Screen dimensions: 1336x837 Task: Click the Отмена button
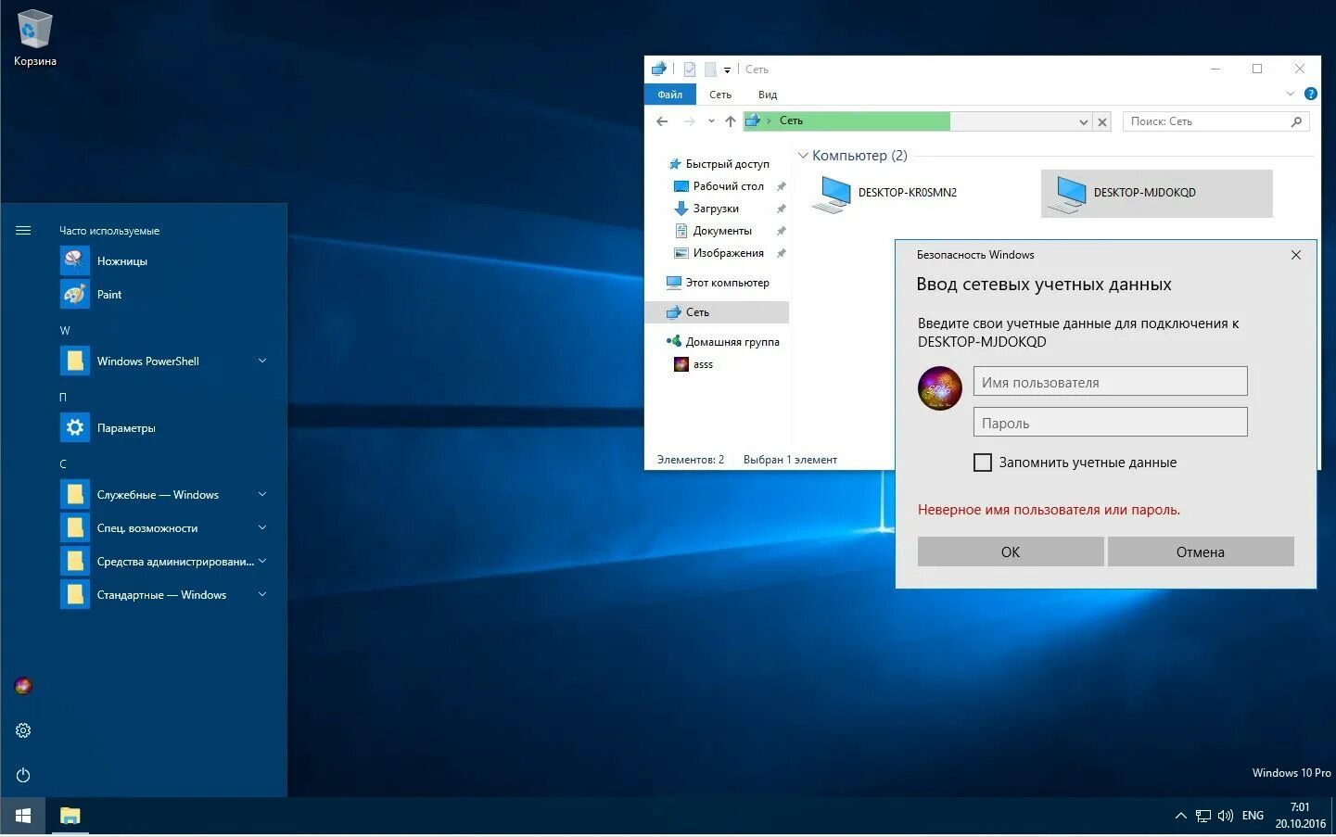click(1201, 552)
